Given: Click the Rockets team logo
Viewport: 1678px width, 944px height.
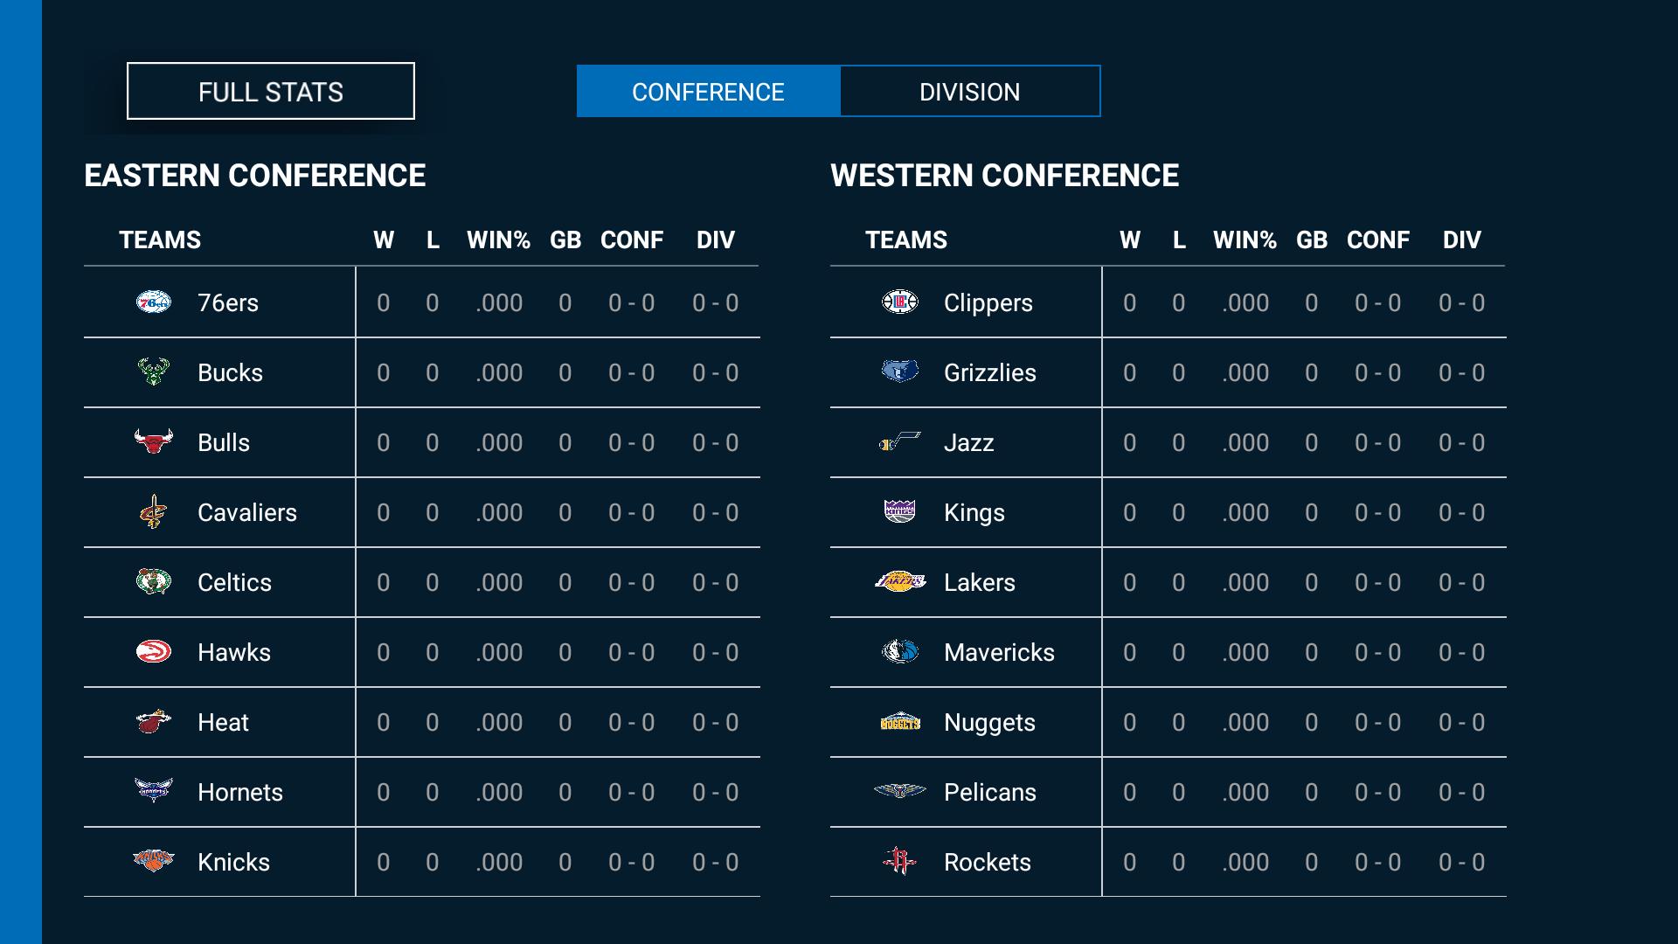Looking at the screenshot, I should [900, 861].
